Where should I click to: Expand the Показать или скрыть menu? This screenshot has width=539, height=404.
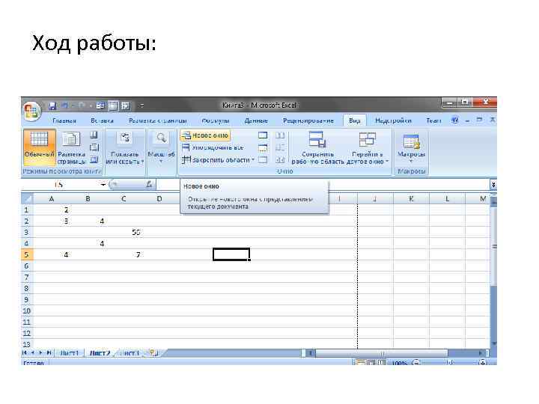[124, 148]
